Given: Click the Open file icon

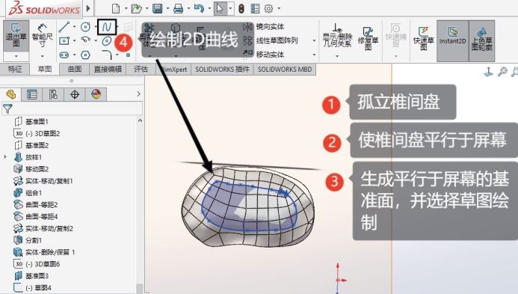Looking at the screenshot, I should [136, 8].
